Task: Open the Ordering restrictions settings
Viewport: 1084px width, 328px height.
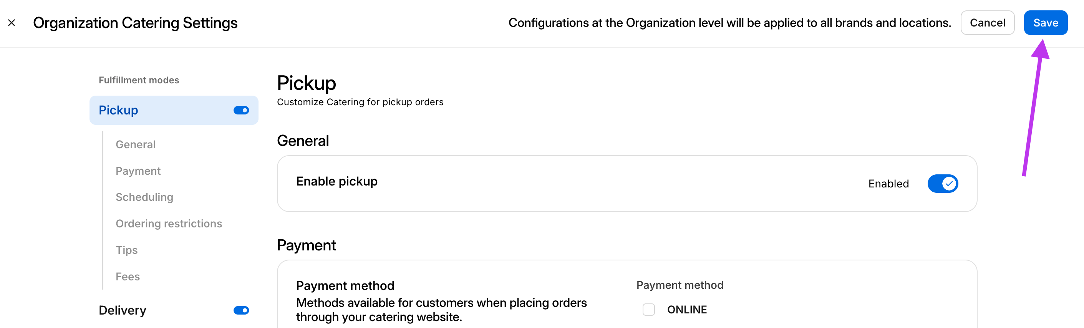Action: coord(169,223)
